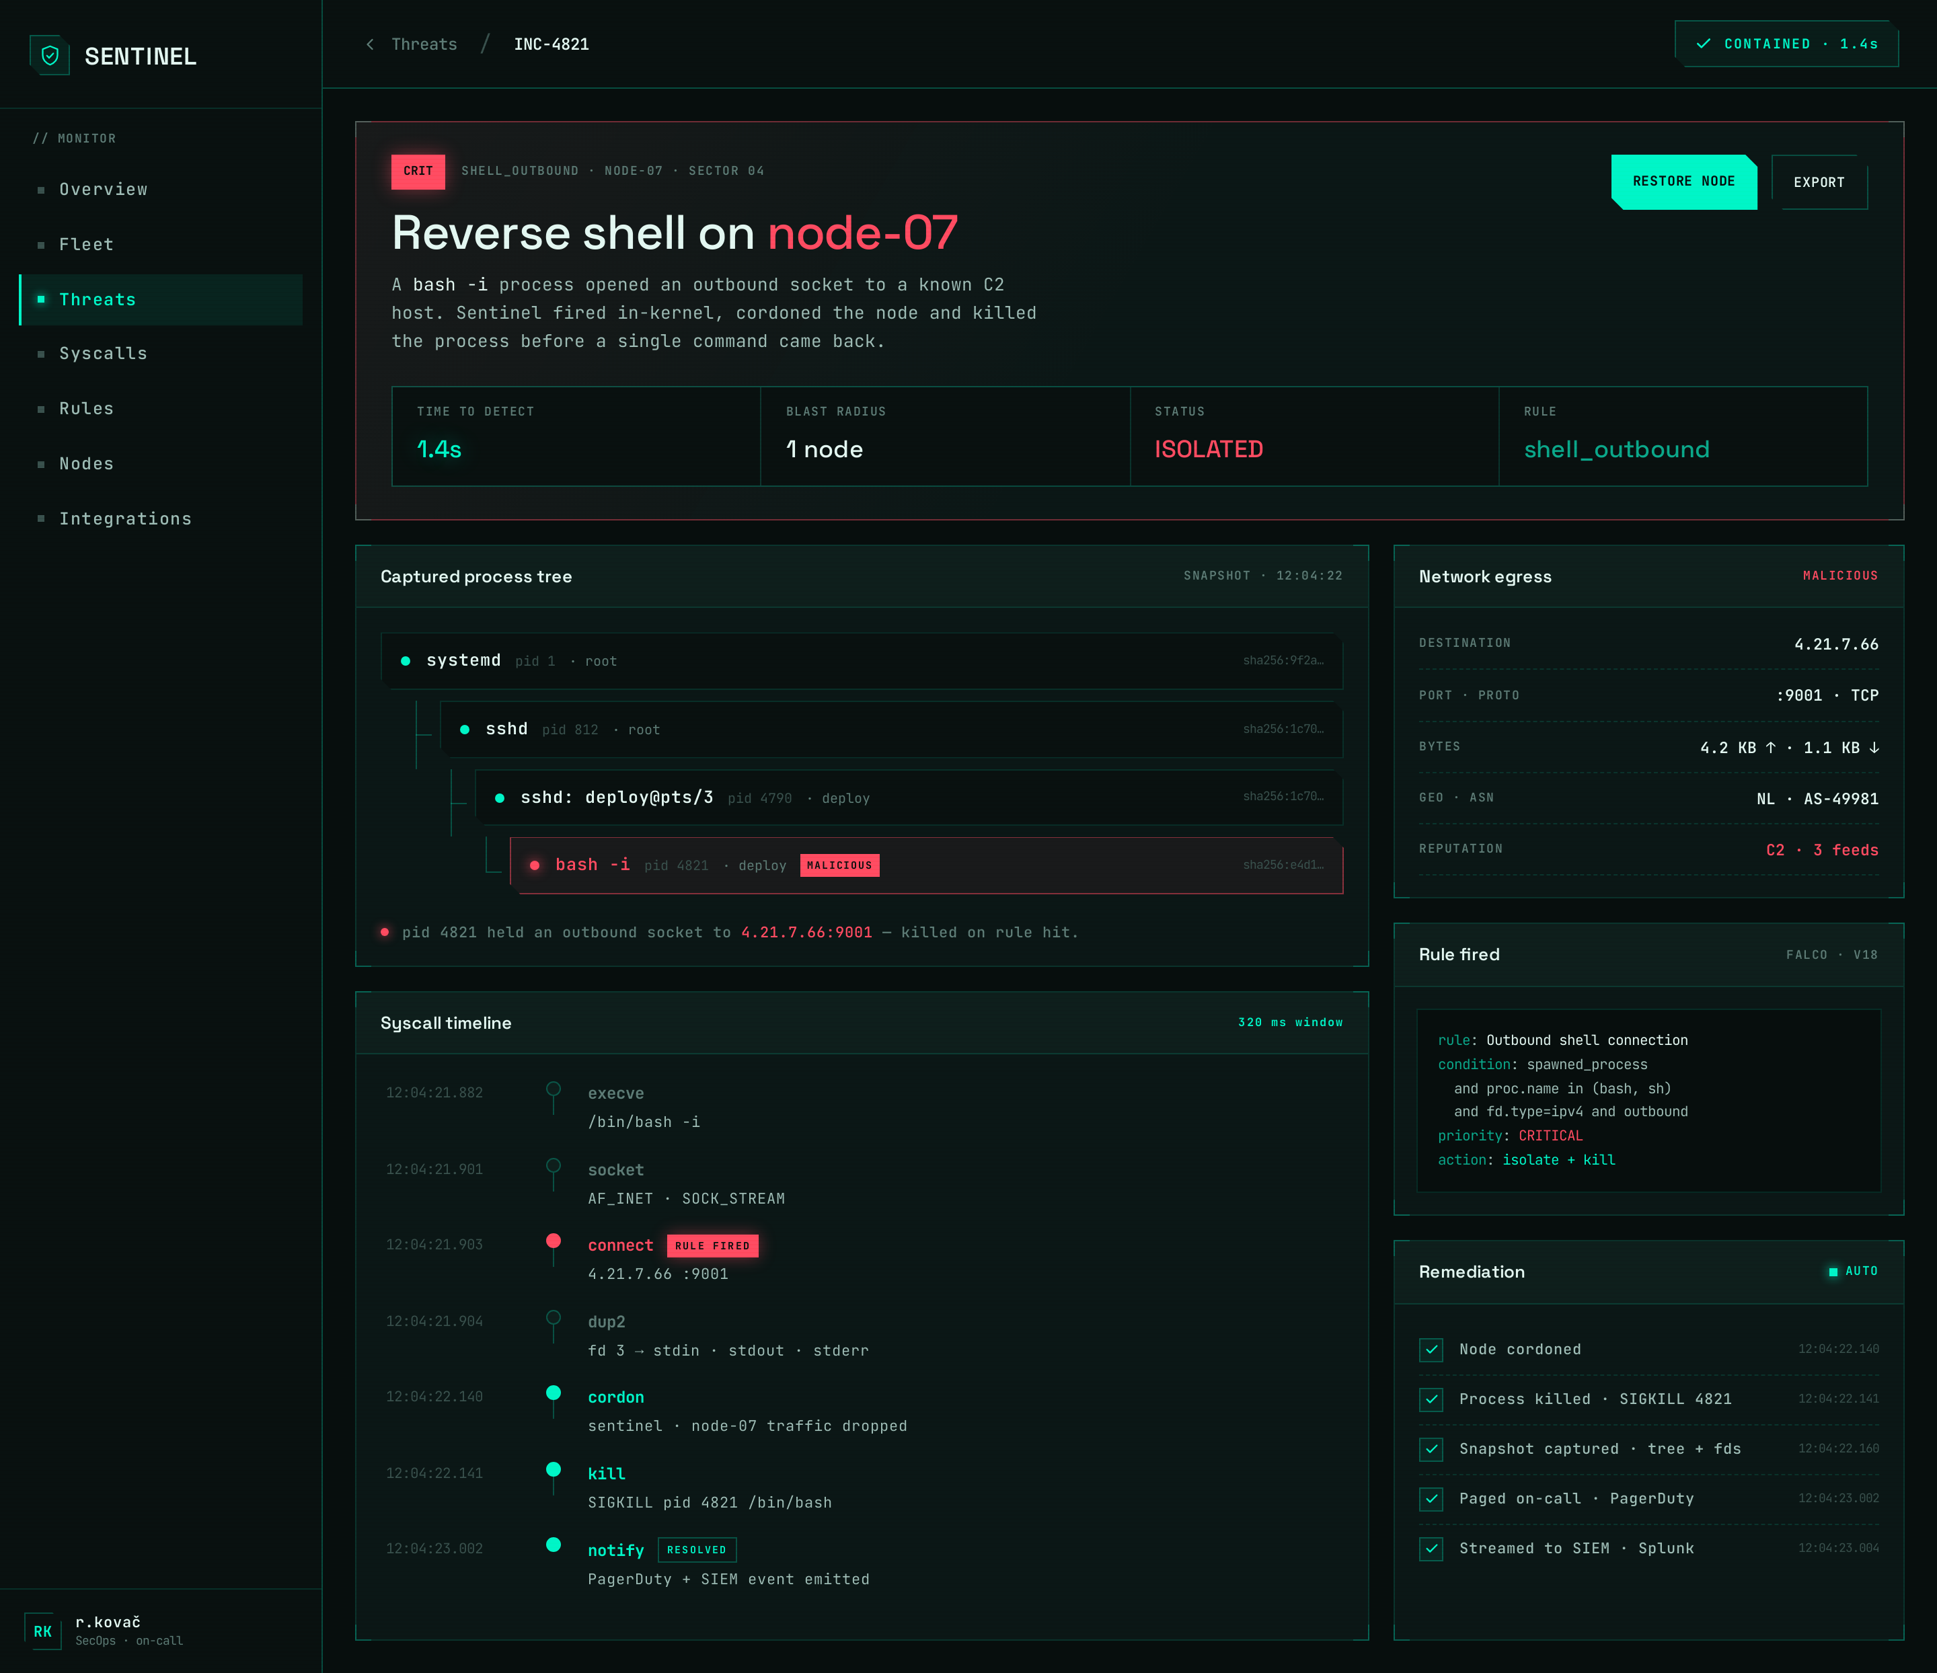Viewport: 1937px width, 1673px height.
Task: Go back to Threats via breadcrumb
Action: [424, 44]
